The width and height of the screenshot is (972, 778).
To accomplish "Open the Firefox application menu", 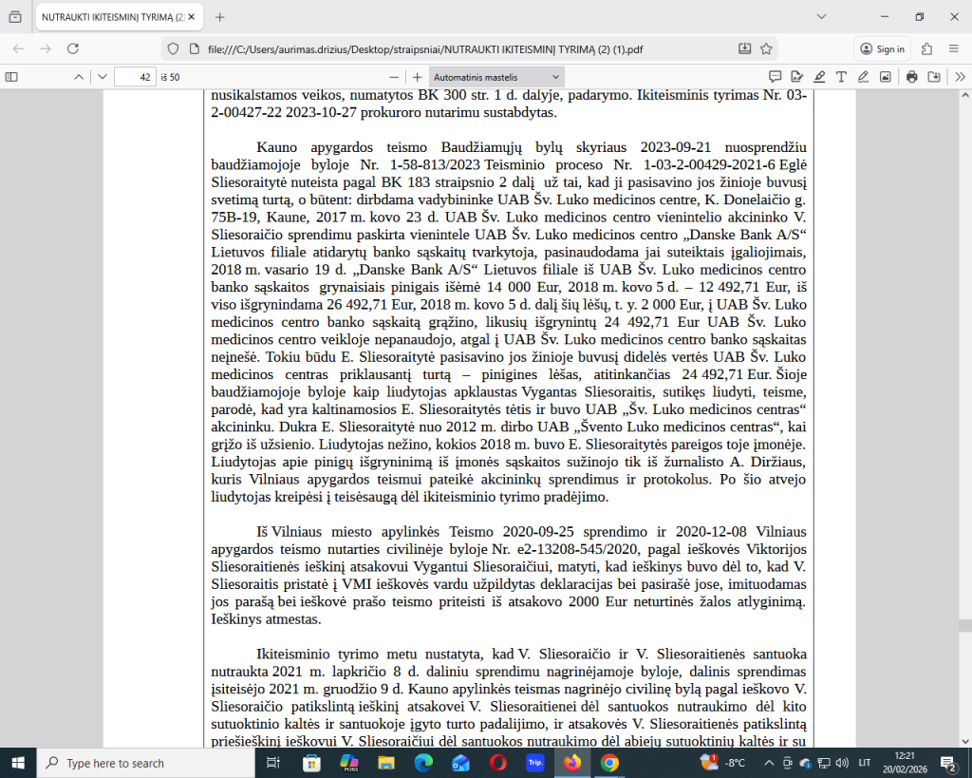I will pyautogui.click(x=954, y=49).
